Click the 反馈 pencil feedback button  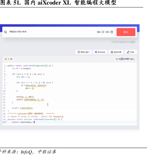point(131,52)
